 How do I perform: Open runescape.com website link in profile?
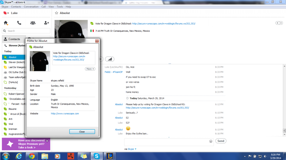tap(65, 114)
